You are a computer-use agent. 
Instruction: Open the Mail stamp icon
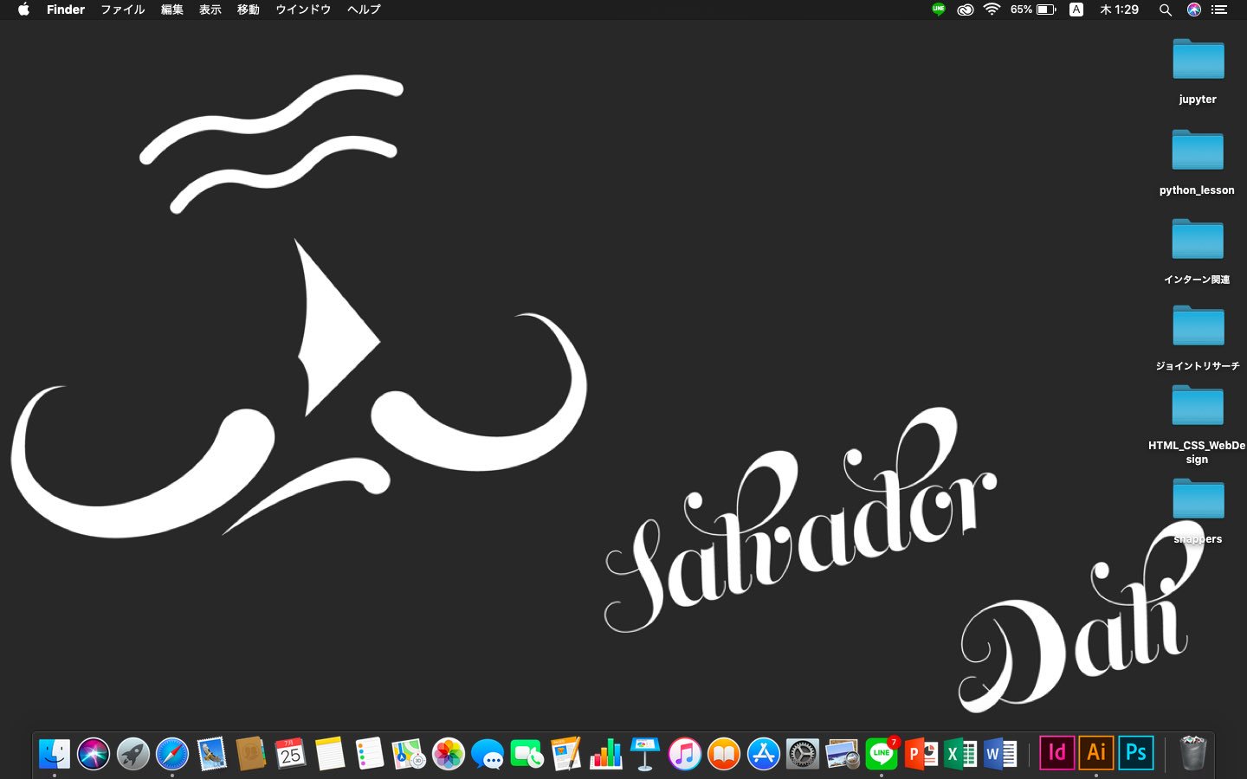[211, 754]
